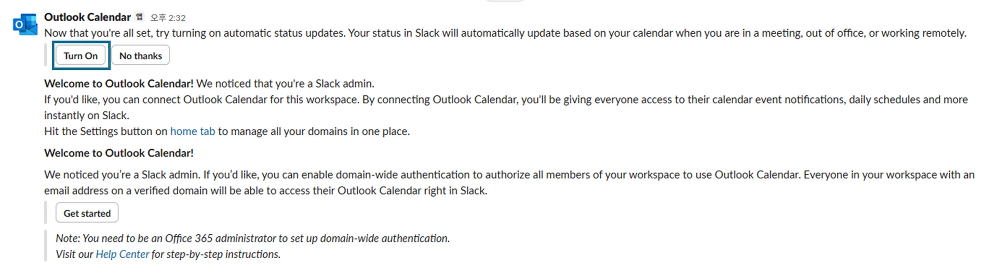Click the "domain-wide authentication to authorize" paragraph
This screenshot has height=268, width=997.
click(x=467, y=175)
